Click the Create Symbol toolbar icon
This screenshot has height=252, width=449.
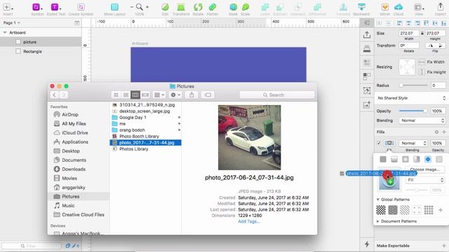click(x=81, y=7)
